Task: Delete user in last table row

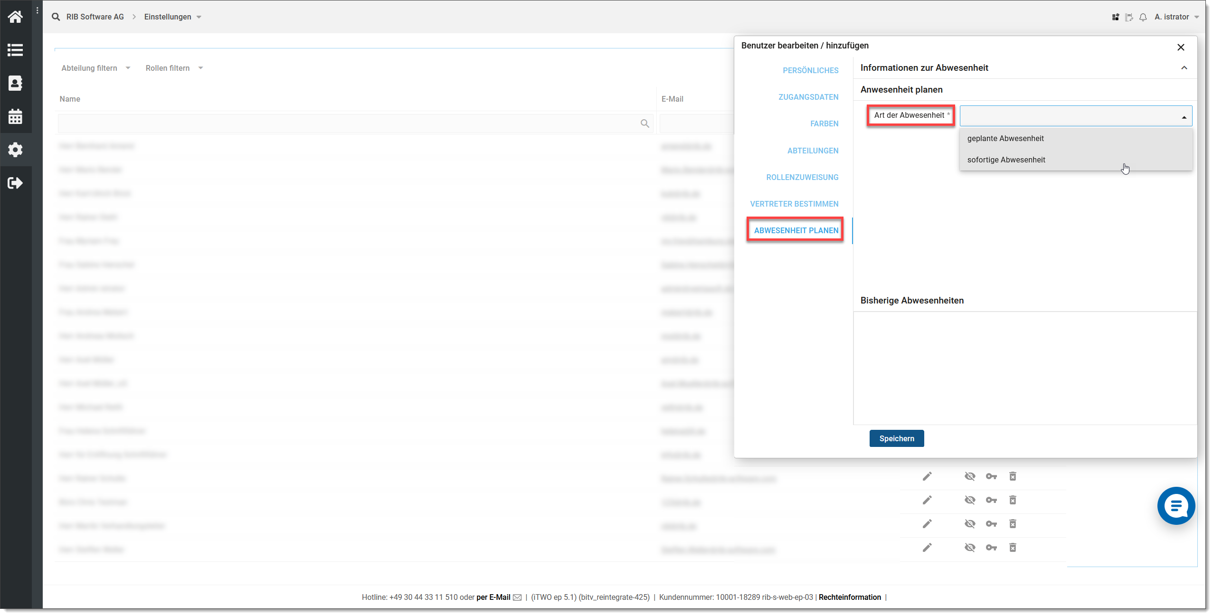Action: pos(1013,548)
